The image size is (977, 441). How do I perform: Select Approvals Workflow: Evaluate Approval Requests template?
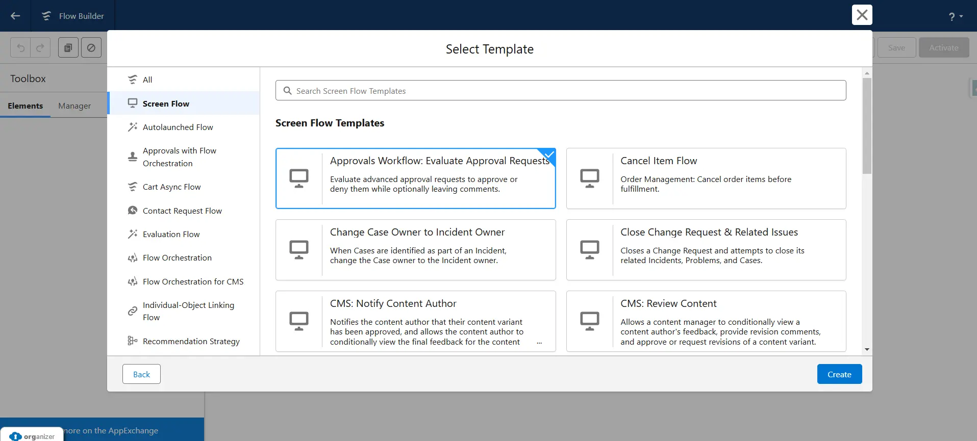point(415,178)
